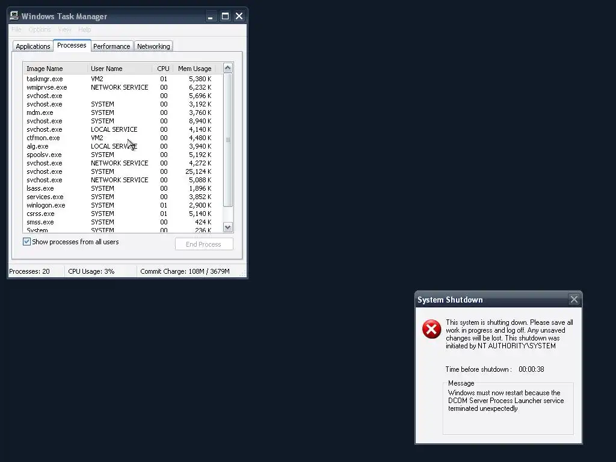Click the End Process button
The height and width of the screenshot is (462, 616).
click(x=204, y=244)
